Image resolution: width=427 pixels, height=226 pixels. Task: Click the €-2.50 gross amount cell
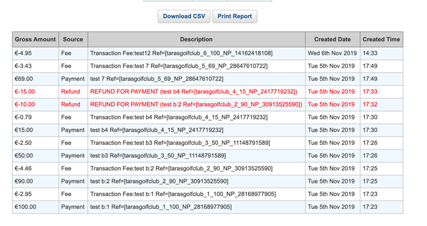tap(35, 143)
